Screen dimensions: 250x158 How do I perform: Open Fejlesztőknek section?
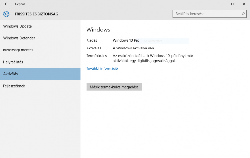pyautogui.click(x=40, y=86)
